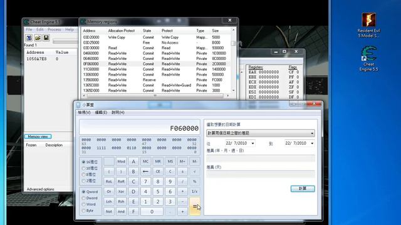This screenshot has width=401, height=225.
Task: Click the State column header in Memory regions
Action: pos(147,31)
